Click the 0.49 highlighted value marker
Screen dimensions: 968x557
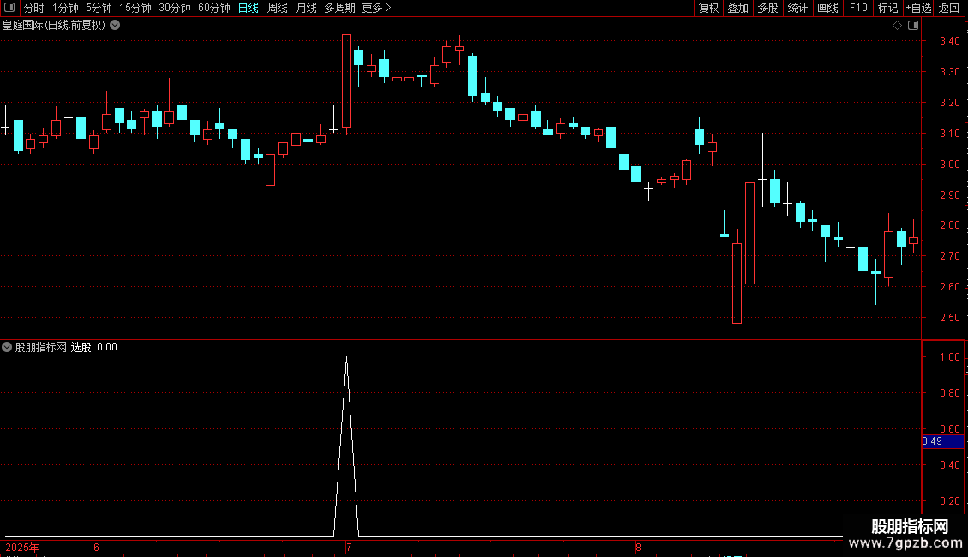tap(942, 441)
